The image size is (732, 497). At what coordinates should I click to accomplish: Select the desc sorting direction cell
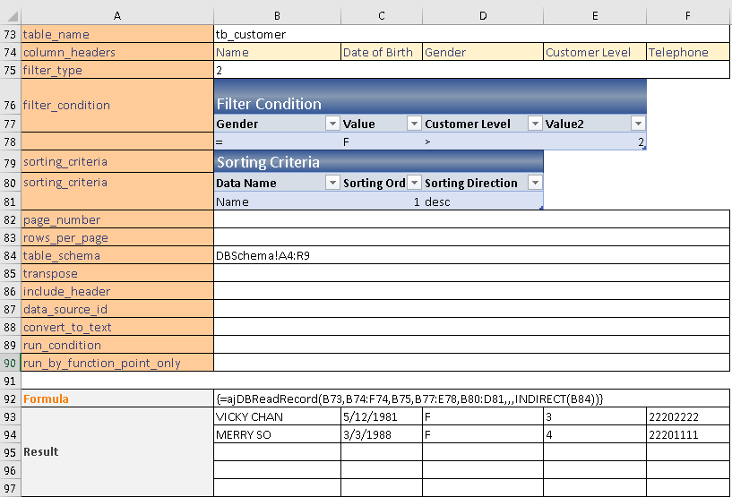click(482, 201)
